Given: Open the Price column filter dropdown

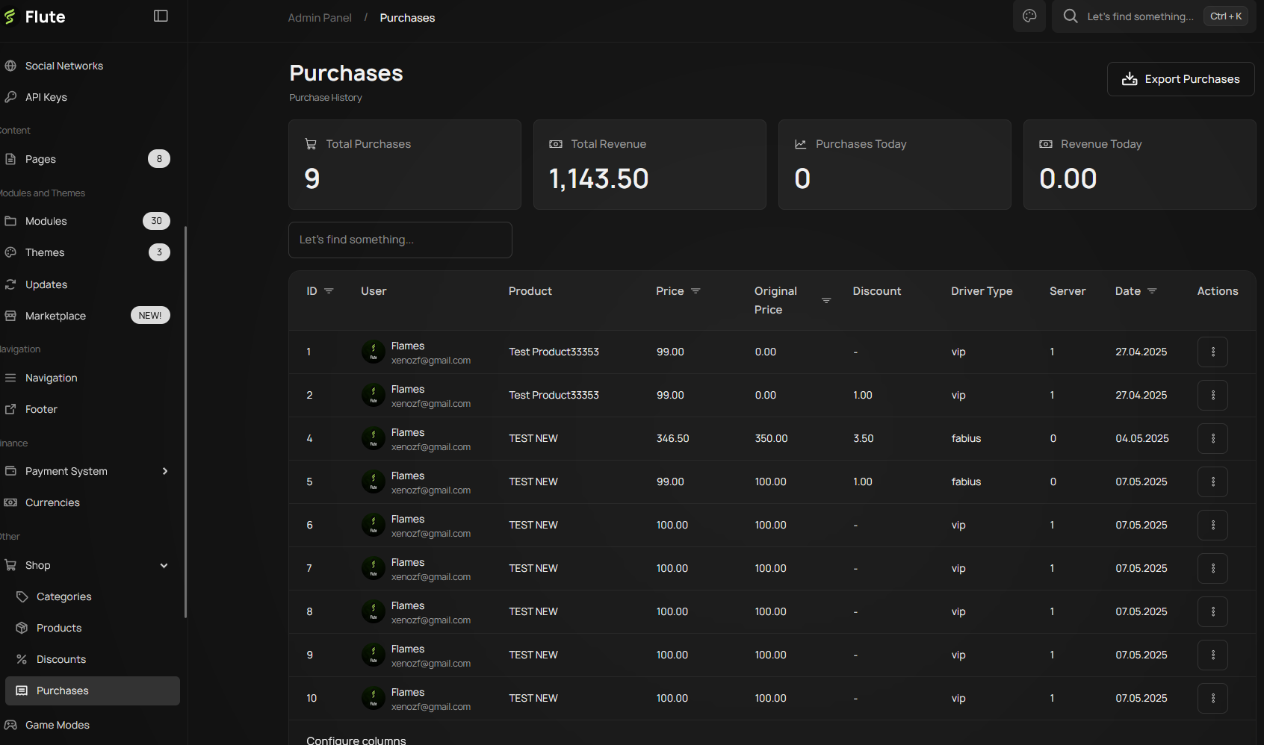Looking at the screenshot, I should [697, 291].
